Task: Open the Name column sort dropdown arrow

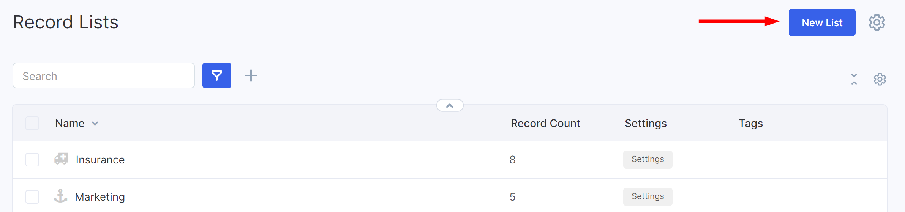Action: (95, 124)
